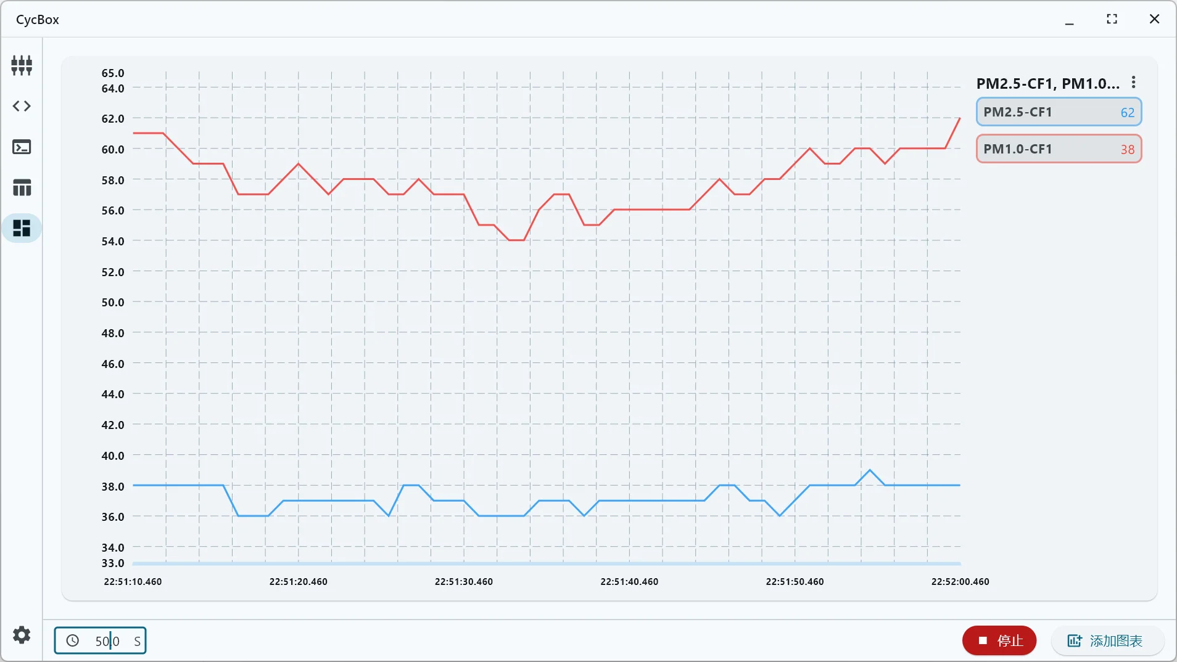Image resolution: width=1177 pixels, height=662 pixels.
Task: Minimize the CycBox window
Action: [1069, 20]
